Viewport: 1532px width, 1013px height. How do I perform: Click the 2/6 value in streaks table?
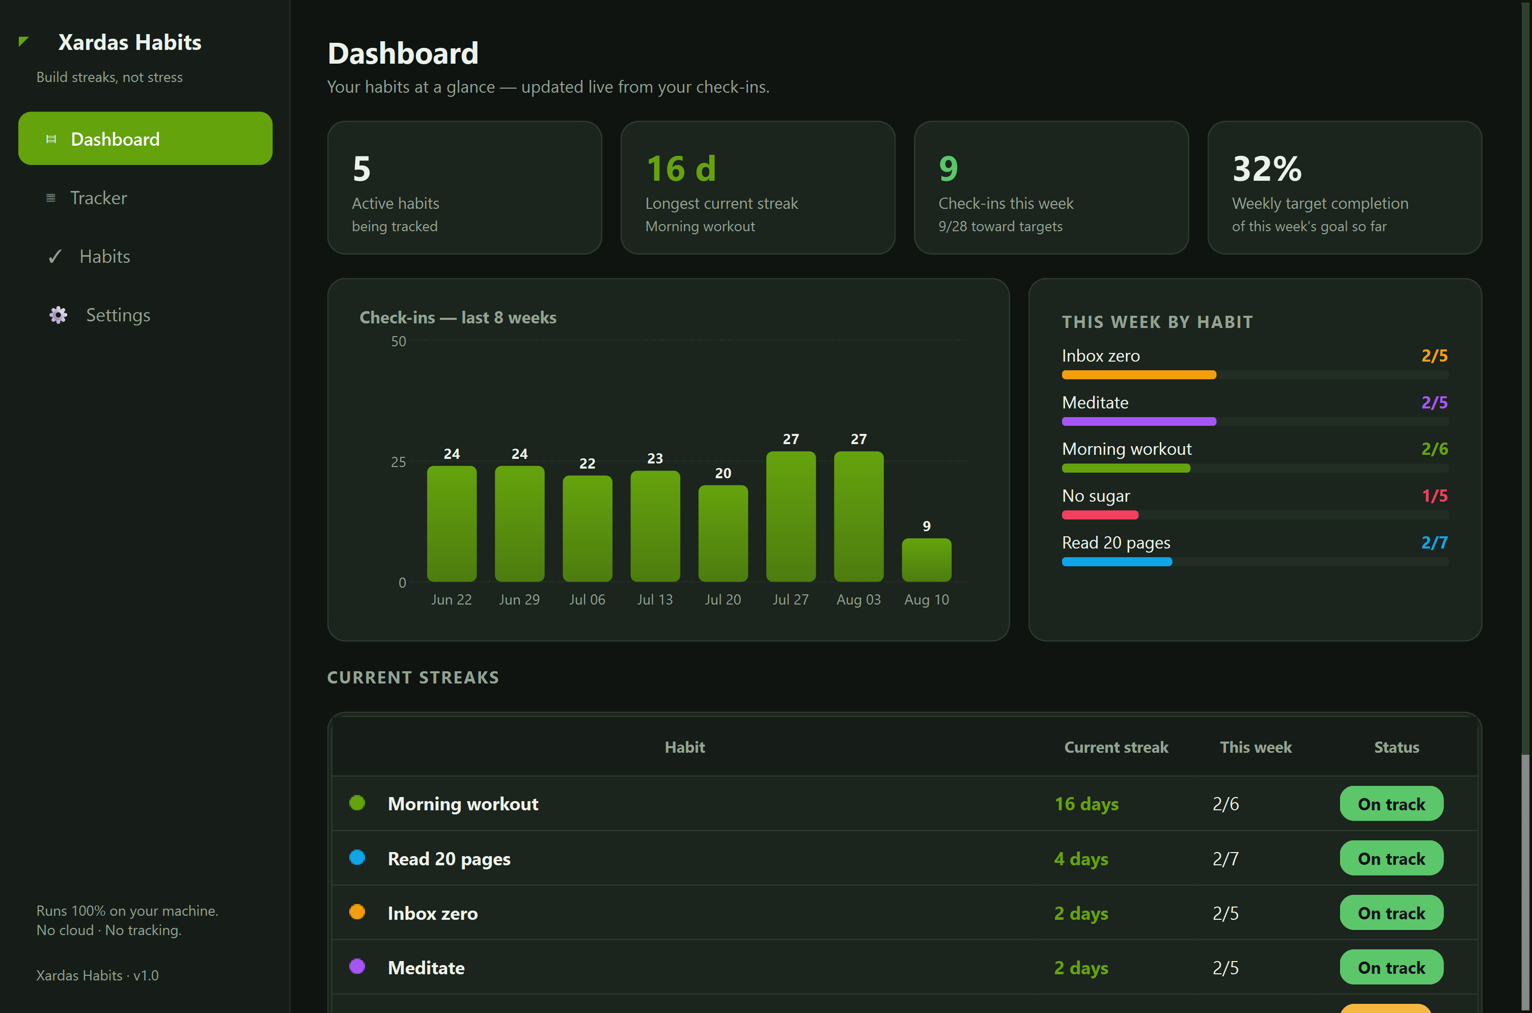pyautogui.click(x=1226, y=804)
